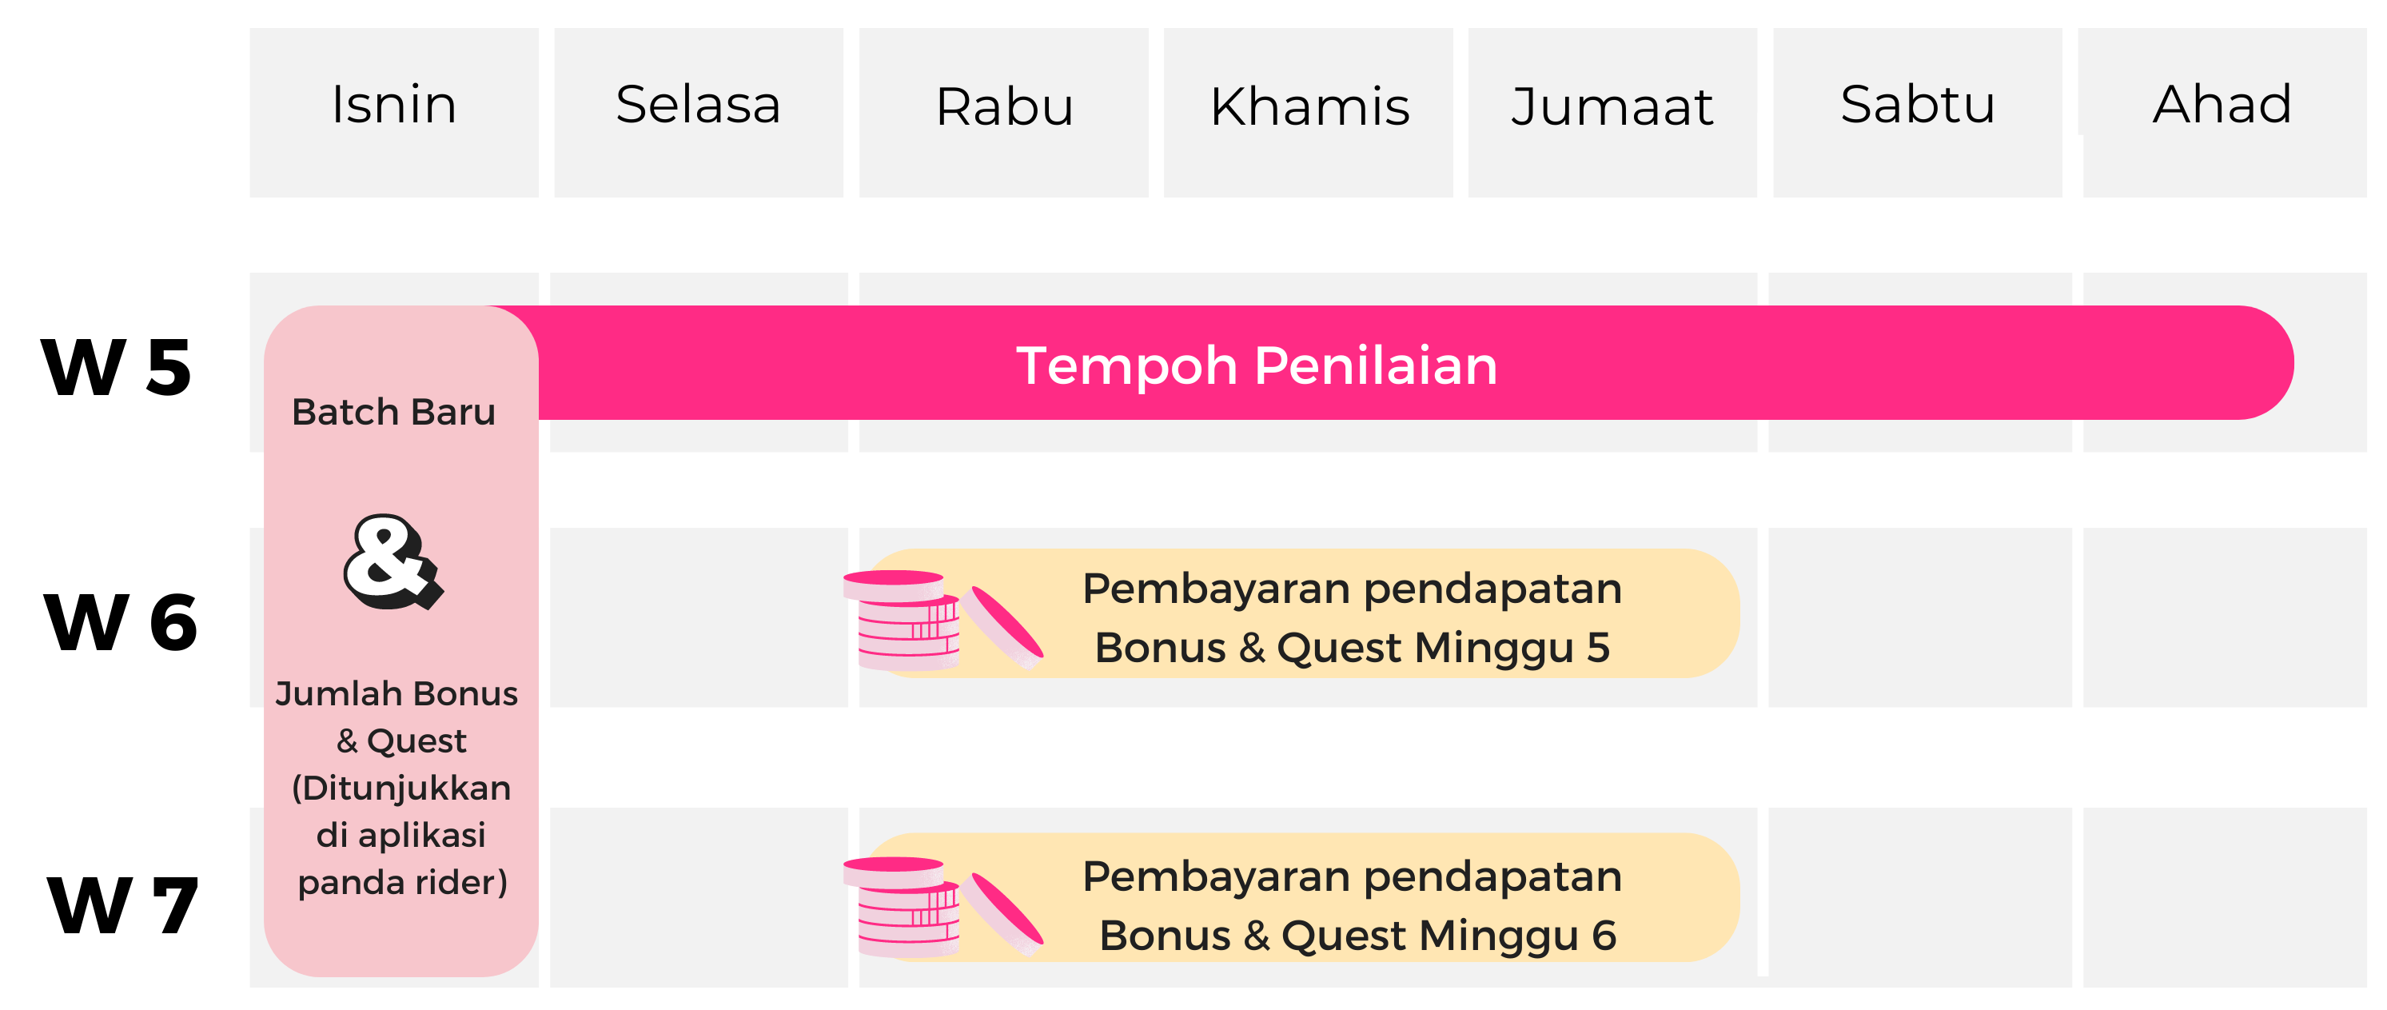This screenshot has width=2387, height=1010.
Task: Select the W 5 week label
Action: click(x=117, y=368)
